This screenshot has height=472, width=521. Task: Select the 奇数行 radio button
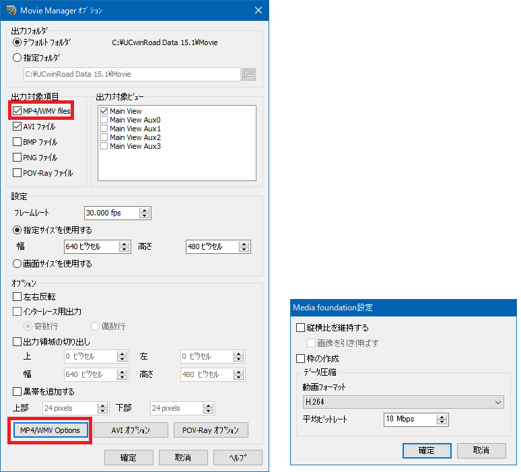click(28, 327)
